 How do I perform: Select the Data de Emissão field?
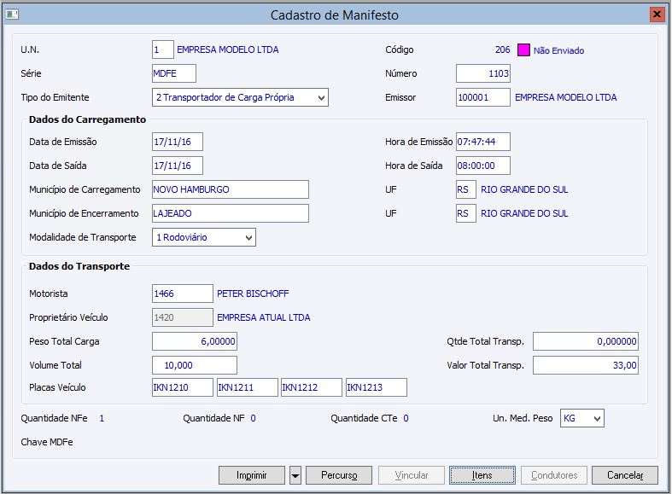pyautogui.click(x=177, y=142)
